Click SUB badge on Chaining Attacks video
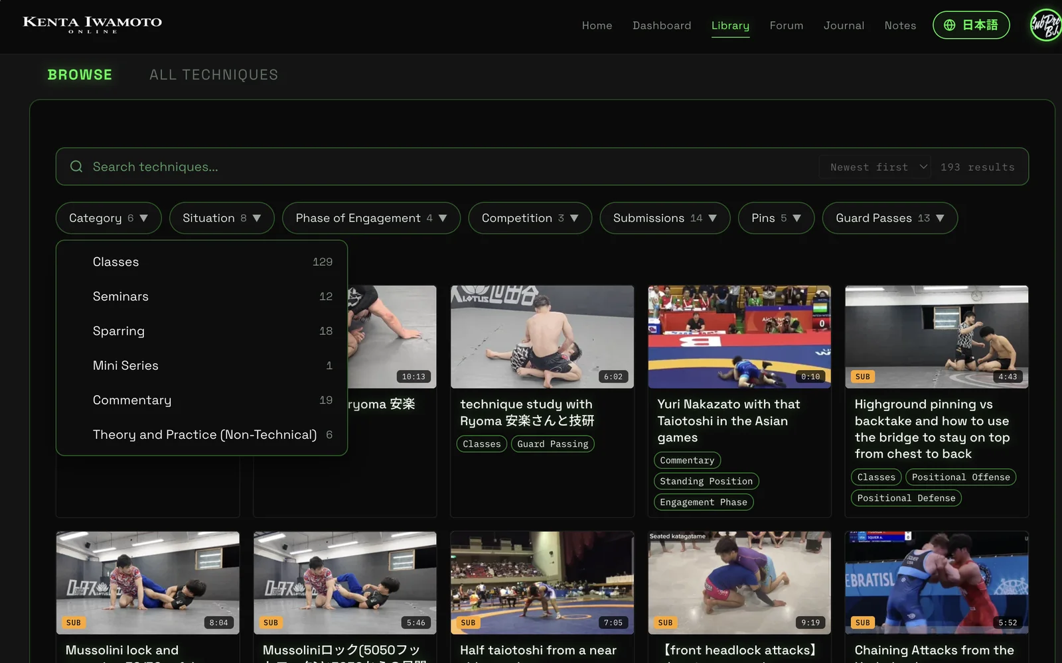This screenshot has width=1062, height=663. [x=863, y=623]
